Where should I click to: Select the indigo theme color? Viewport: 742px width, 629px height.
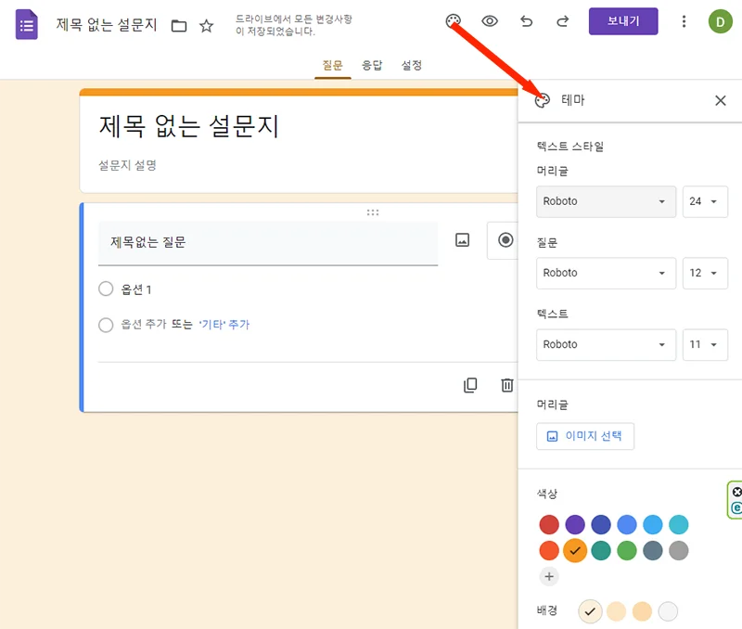pyautogui.click(x=601, y=524)
